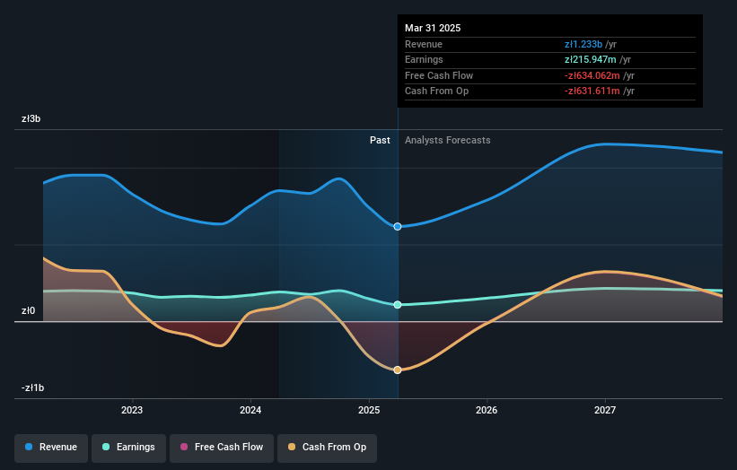The height and width of the screenshot is (470, 737).
Task: Click the zł3b y-axis label
Action: 31,118
